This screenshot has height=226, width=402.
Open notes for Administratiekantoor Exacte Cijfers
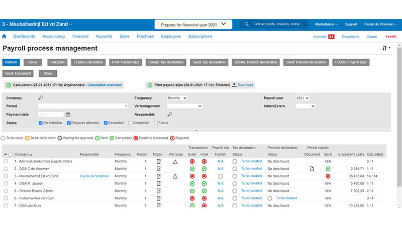159,161
